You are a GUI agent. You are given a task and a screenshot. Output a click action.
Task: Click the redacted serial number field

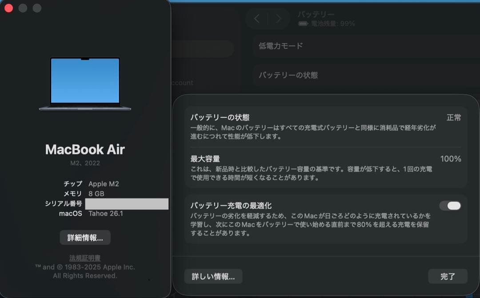click(127, 204)
